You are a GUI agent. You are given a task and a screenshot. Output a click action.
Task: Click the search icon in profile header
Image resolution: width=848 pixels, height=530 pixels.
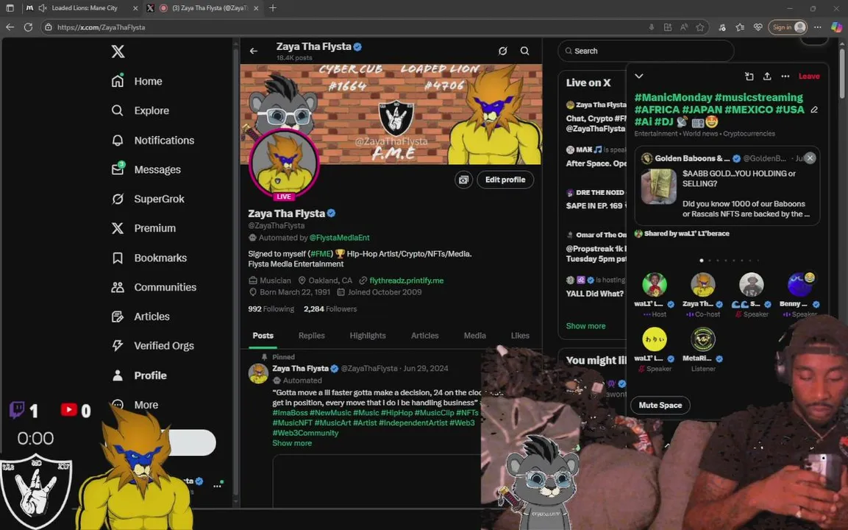click(x=524, y=51)
